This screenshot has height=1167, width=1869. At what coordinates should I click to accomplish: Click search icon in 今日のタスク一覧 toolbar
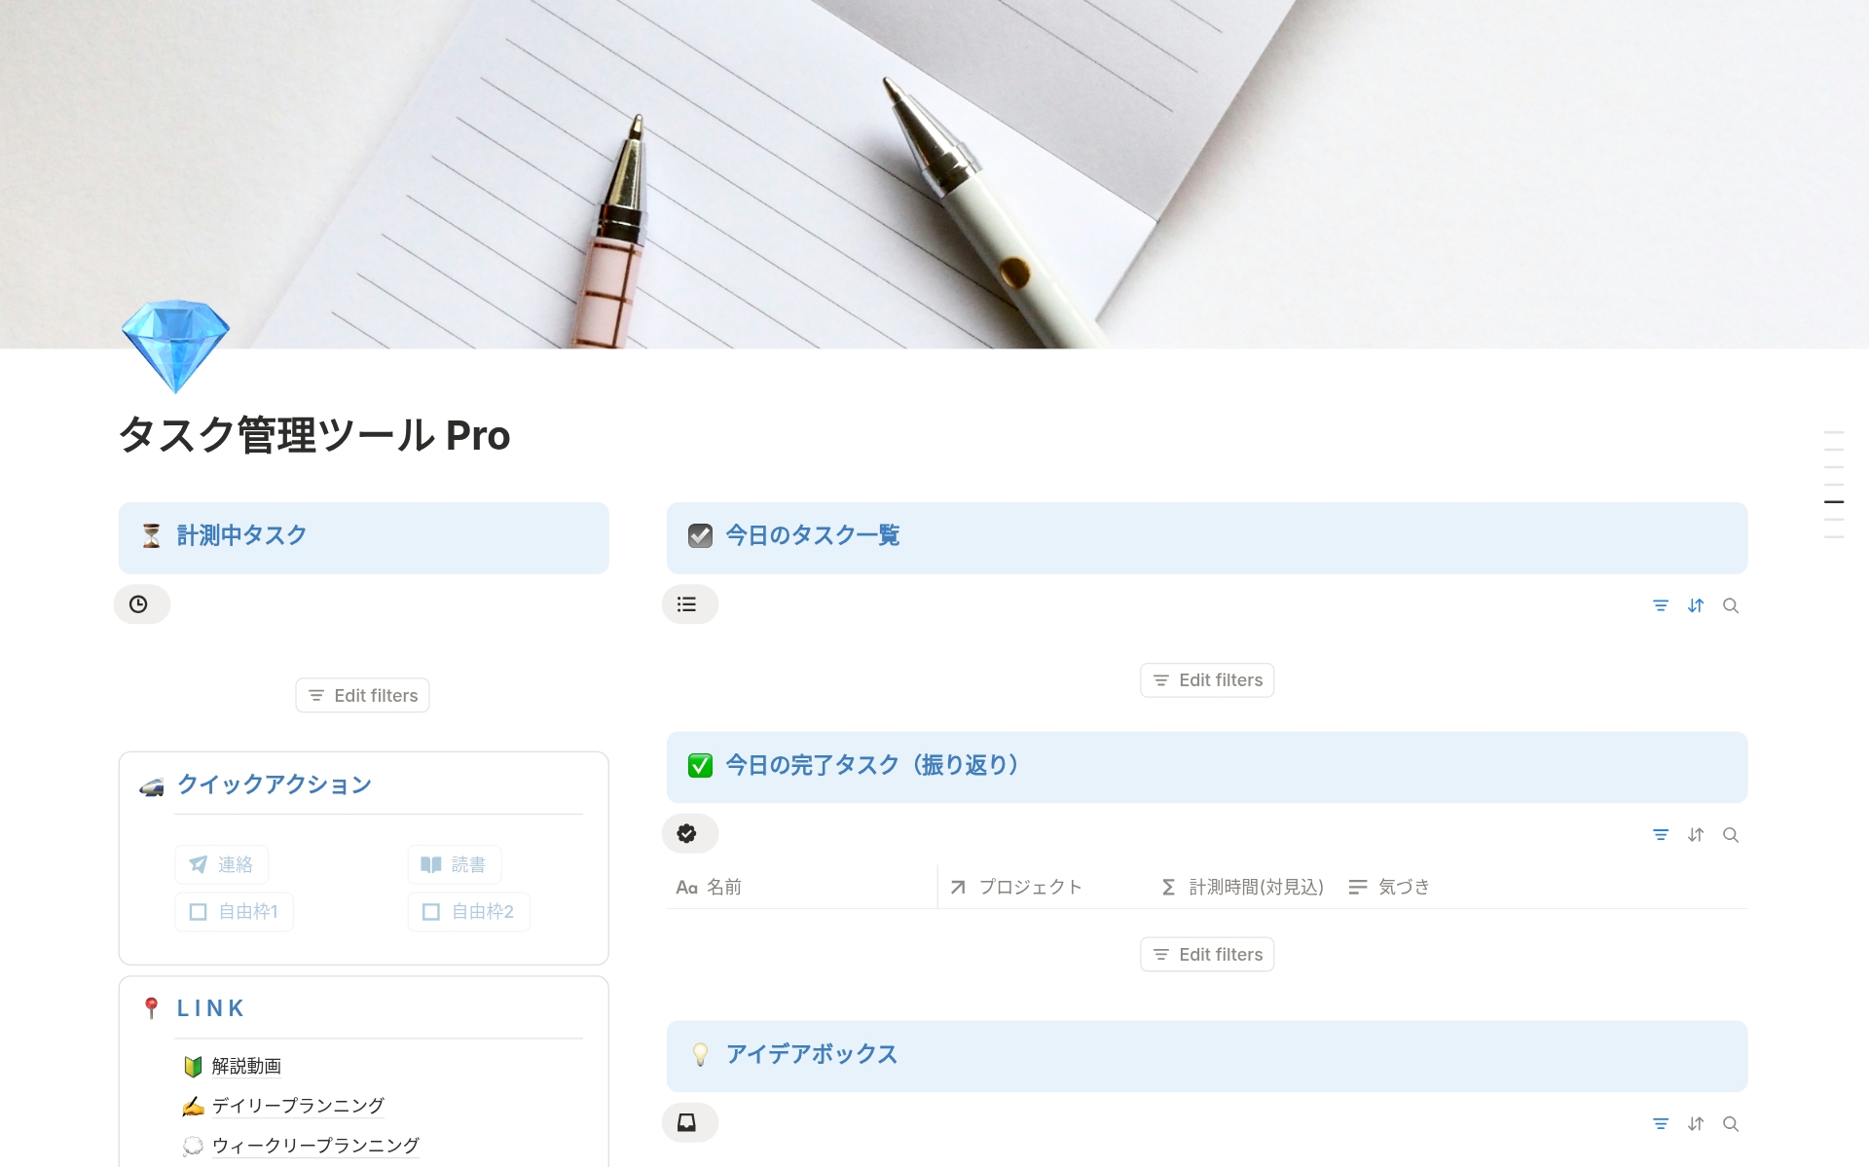[1731, 605]
